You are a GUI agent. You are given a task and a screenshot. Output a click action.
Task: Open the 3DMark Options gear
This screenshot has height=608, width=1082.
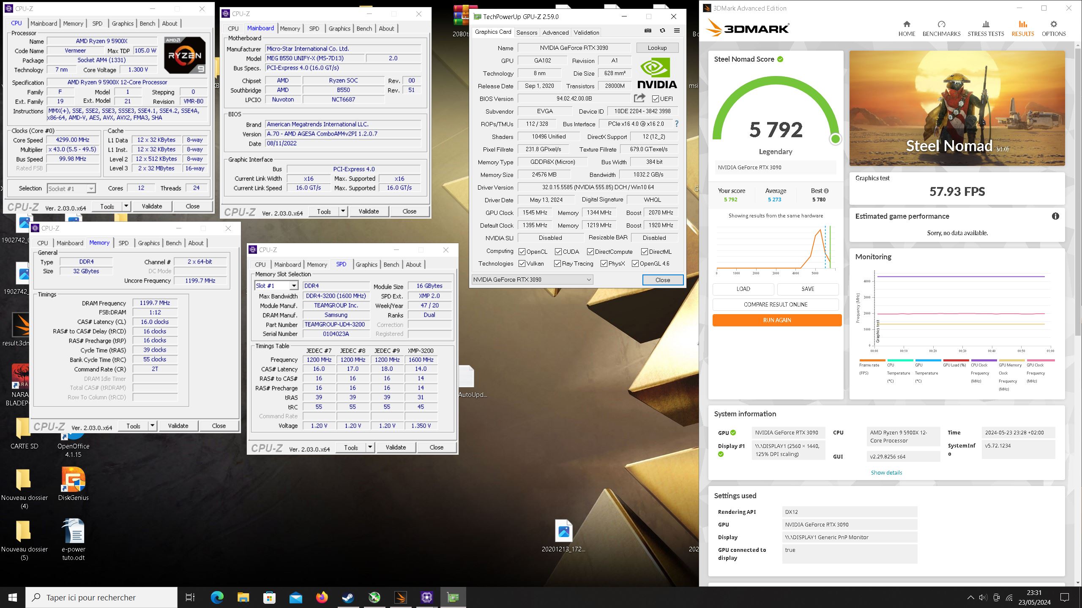point(1054,28)
